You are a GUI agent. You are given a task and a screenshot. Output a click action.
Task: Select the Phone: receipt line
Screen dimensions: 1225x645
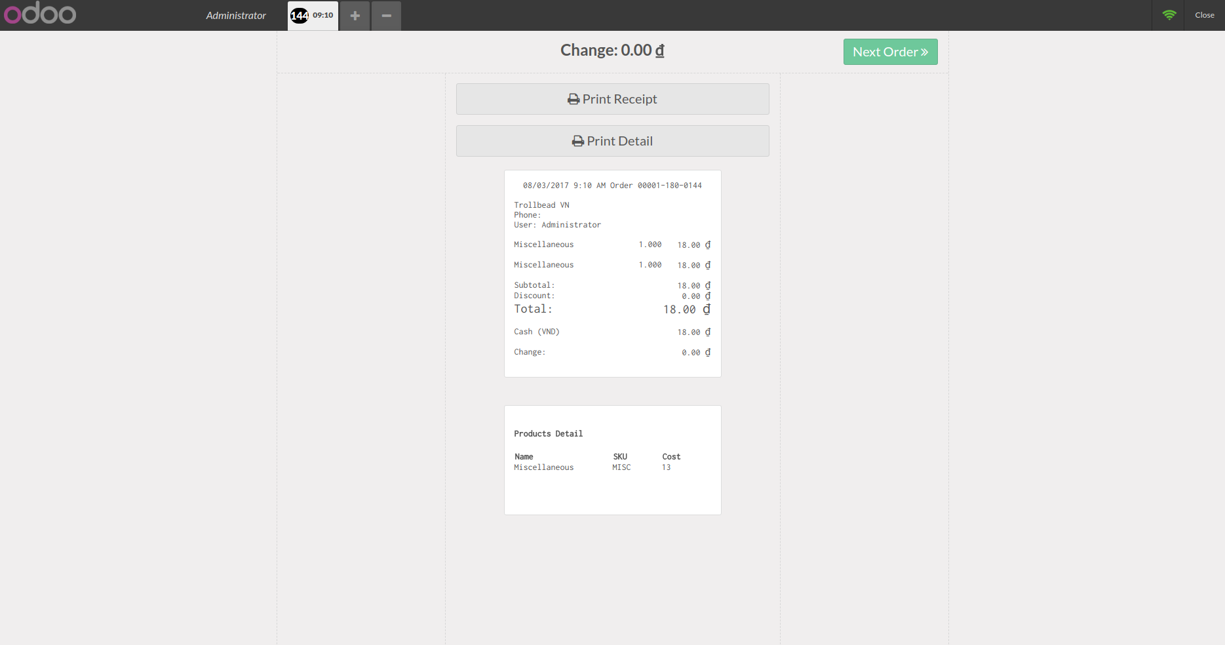(527, 215)
